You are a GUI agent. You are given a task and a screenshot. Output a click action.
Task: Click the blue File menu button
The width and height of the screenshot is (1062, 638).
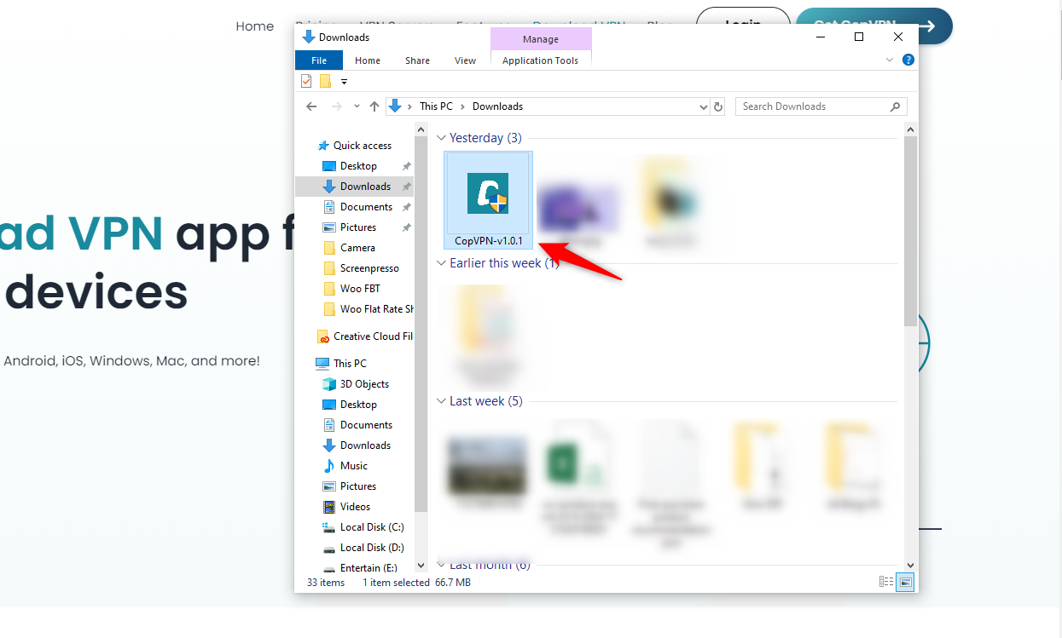click(318, 60)
